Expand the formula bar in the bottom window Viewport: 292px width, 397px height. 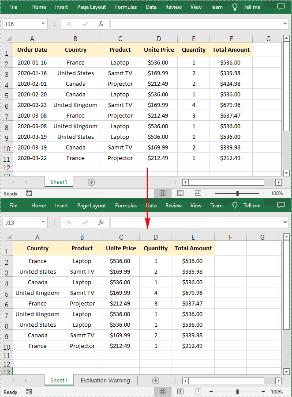click(x=285, y=222)
